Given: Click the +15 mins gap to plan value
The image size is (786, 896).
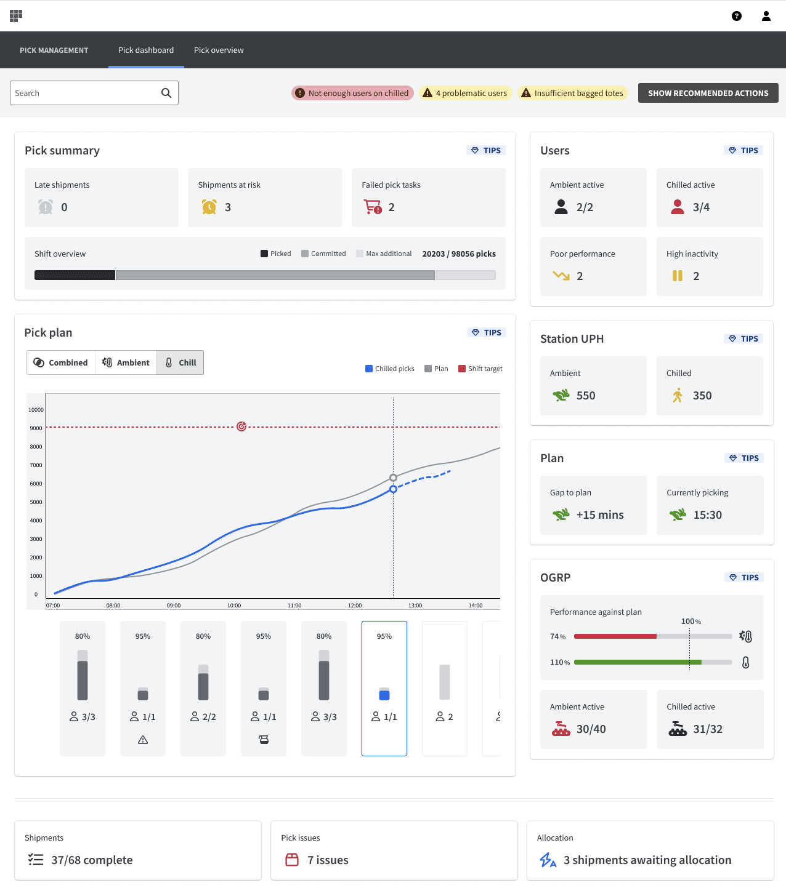Looking at the screenshot, I should [600, 515].
